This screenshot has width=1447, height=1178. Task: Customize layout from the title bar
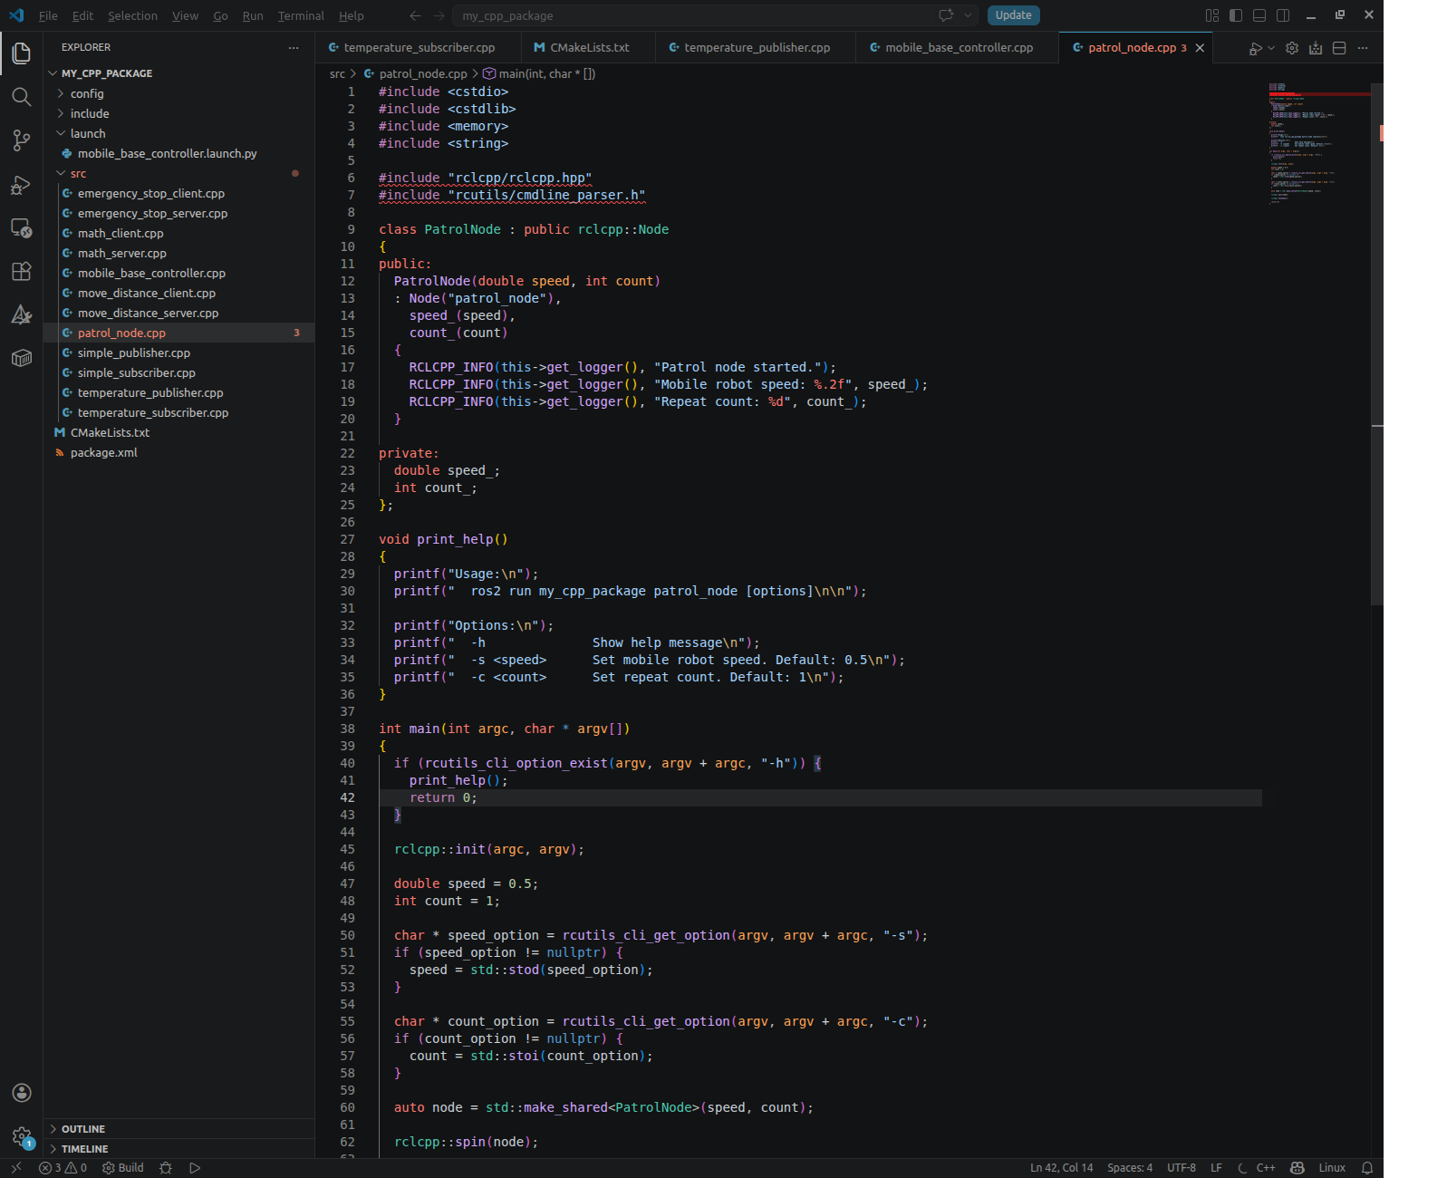click(x=1212, y=15)
